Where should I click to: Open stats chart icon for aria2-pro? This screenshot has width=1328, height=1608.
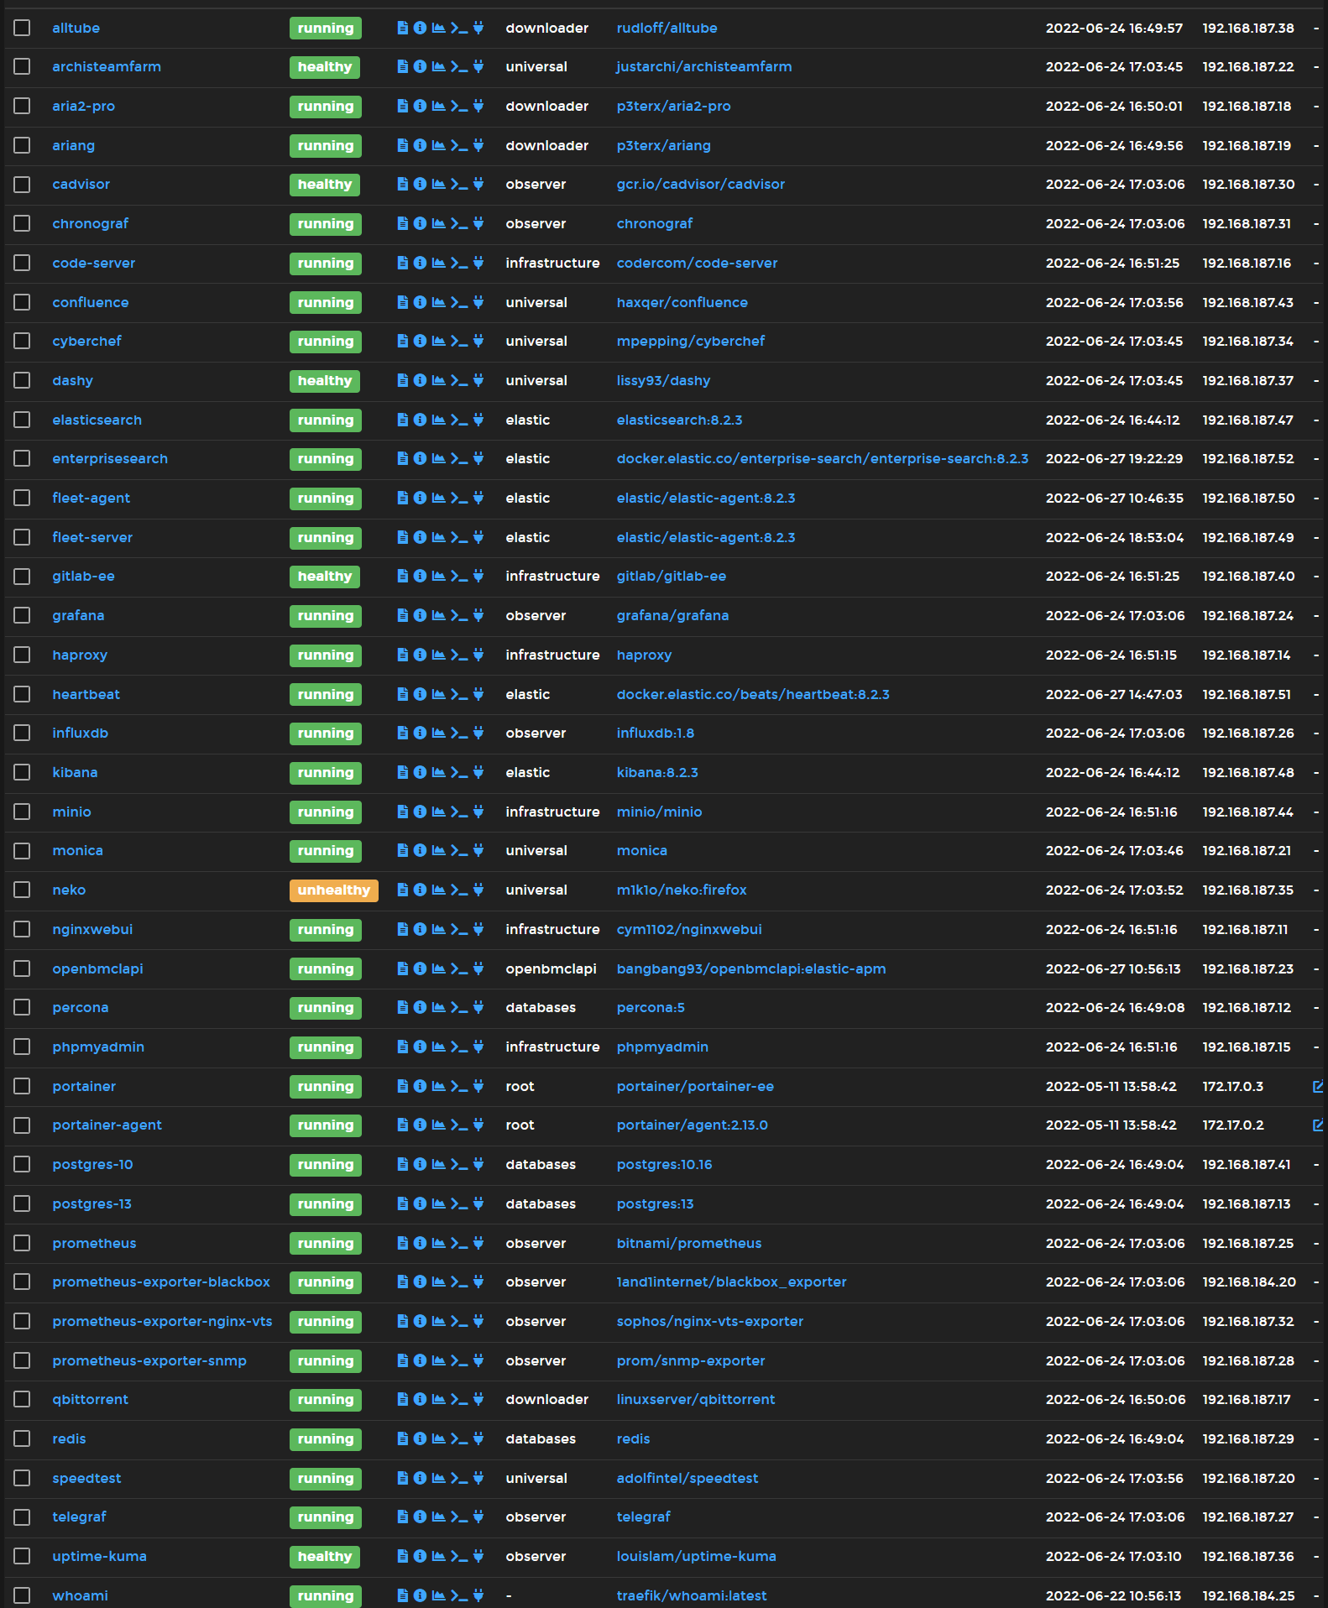(438, 106)
